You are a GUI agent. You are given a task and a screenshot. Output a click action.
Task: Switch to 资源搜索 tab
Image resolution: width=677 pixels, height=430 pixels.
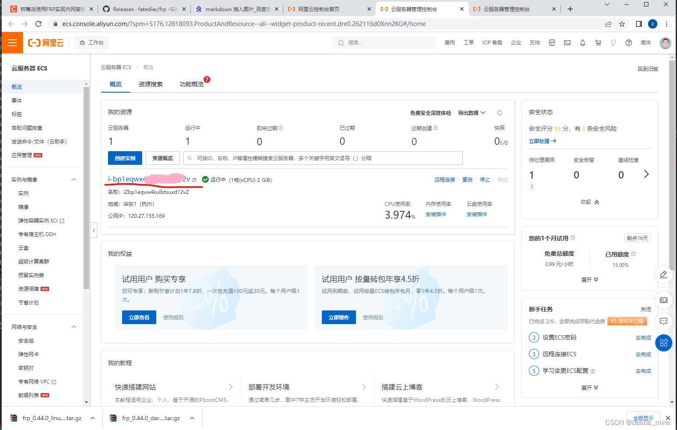point(151,84)
